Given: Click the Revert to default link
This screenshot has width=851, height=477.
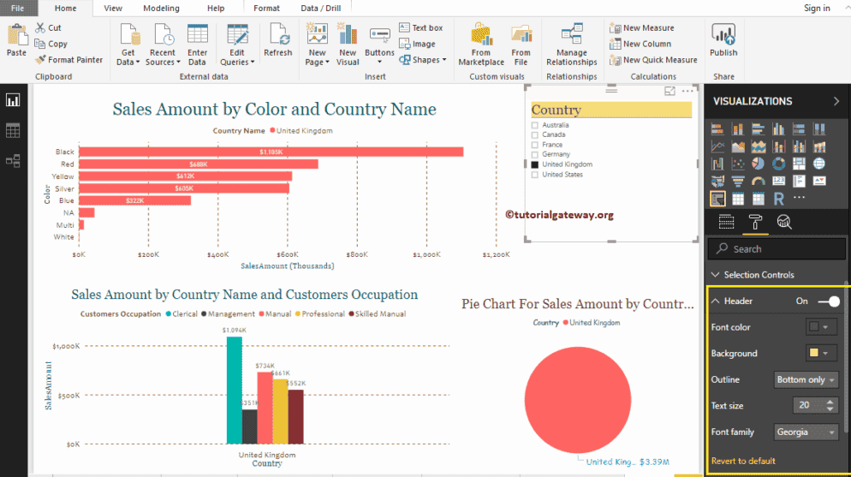Looking at the screenshot, I should (743, 461).
